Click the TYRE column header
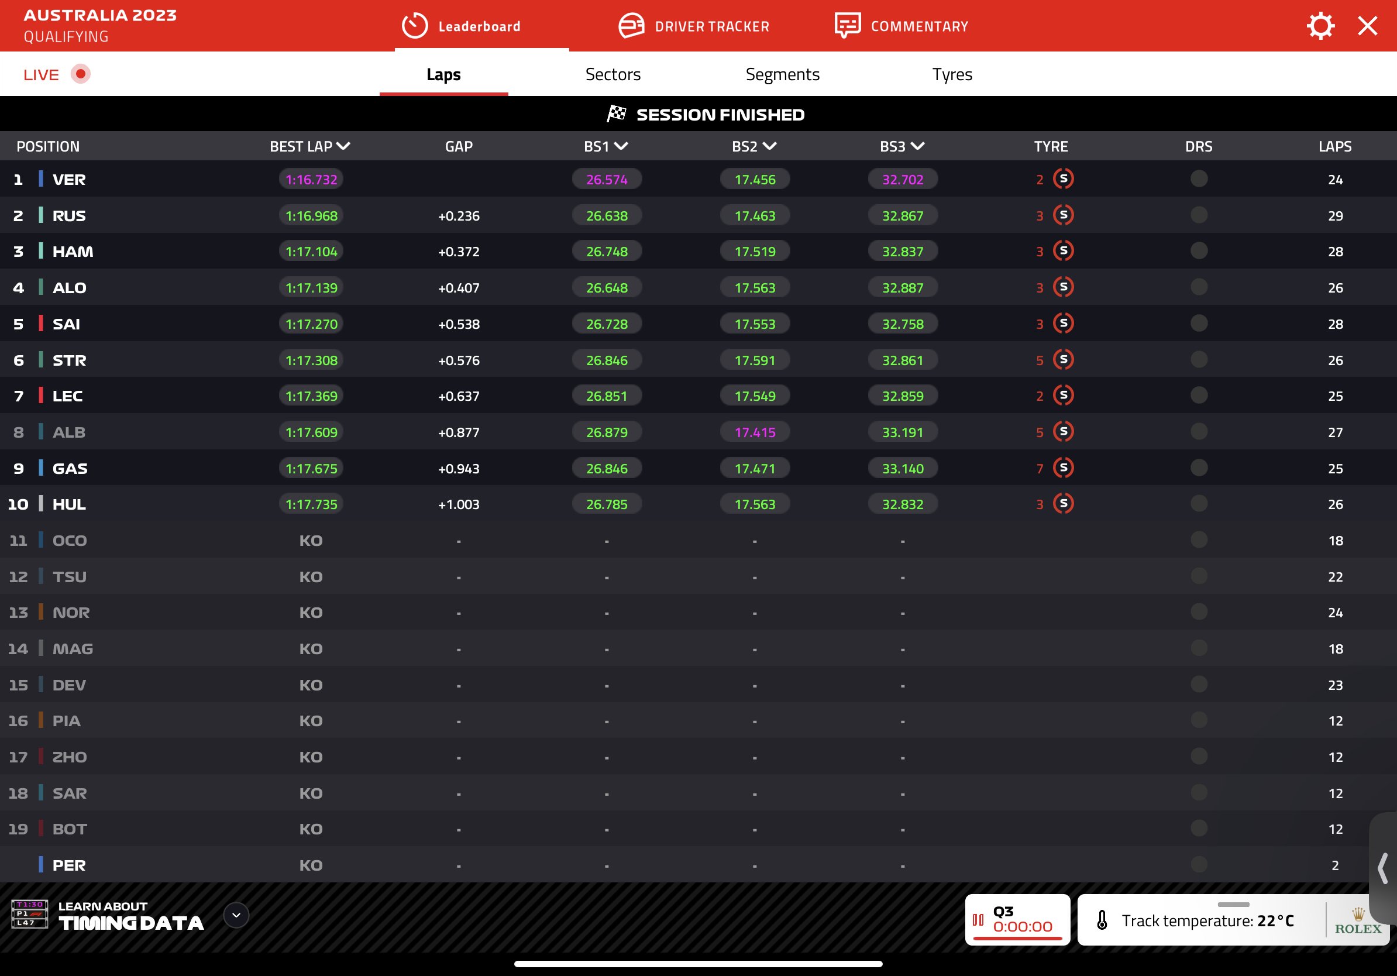Screen dimensions: 1397x976 coord(1051,146)
